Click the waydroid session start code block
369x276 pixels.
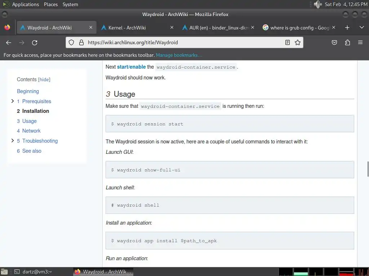(x=230, y=124)
